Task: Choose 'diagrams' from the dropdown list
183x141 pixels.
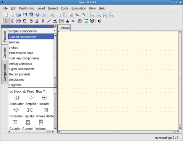Action: click(31, 85)
